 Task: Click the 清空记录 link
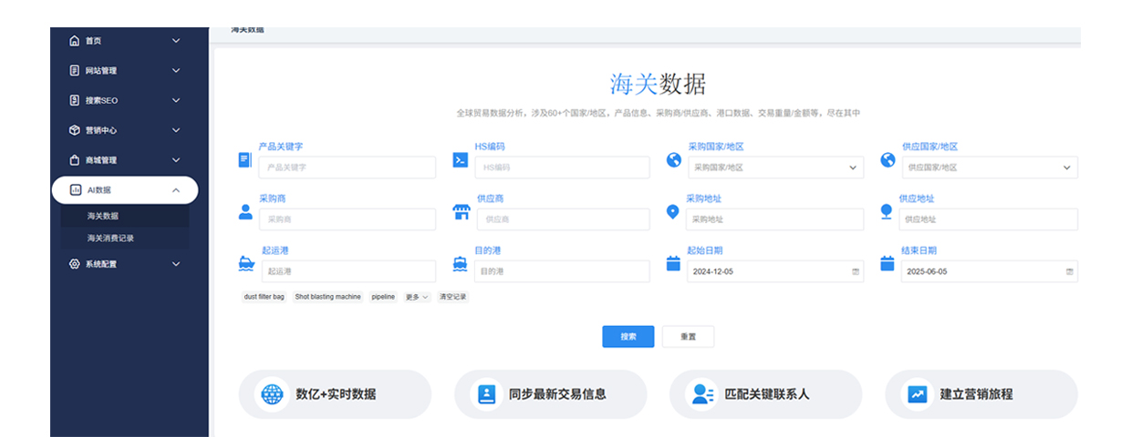(x=452, y=297)
